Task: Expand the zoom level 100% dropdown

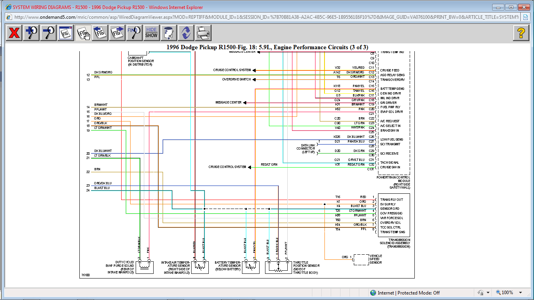Action: (521, 293)
